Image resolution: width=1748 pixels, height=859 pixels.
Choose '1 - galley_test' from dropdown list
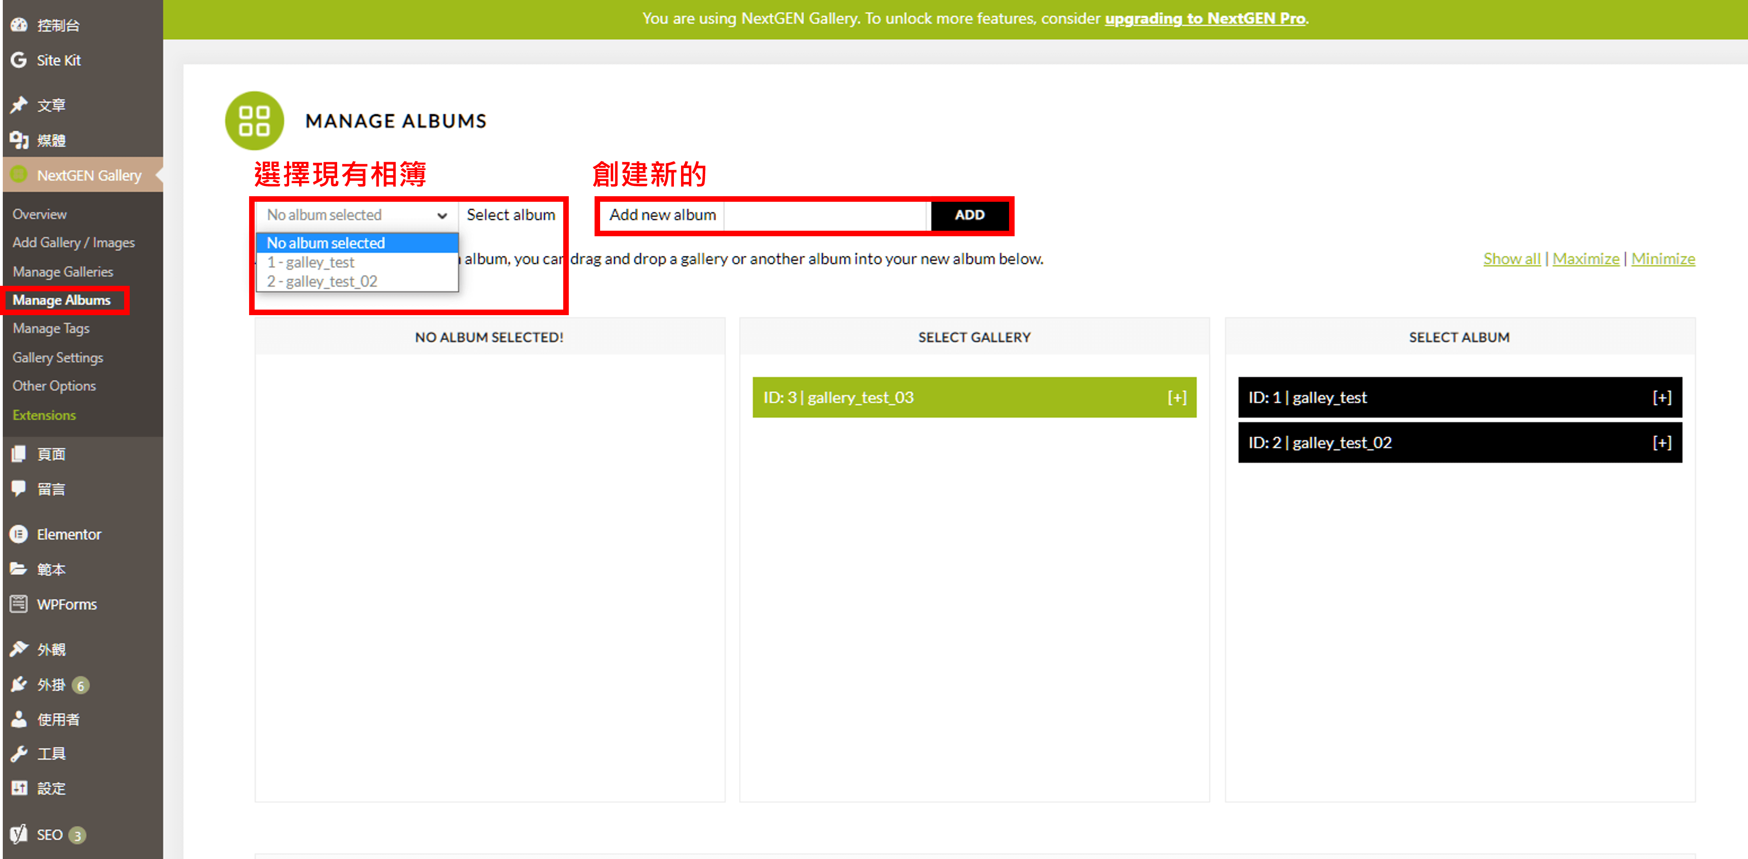click(311, 262)
